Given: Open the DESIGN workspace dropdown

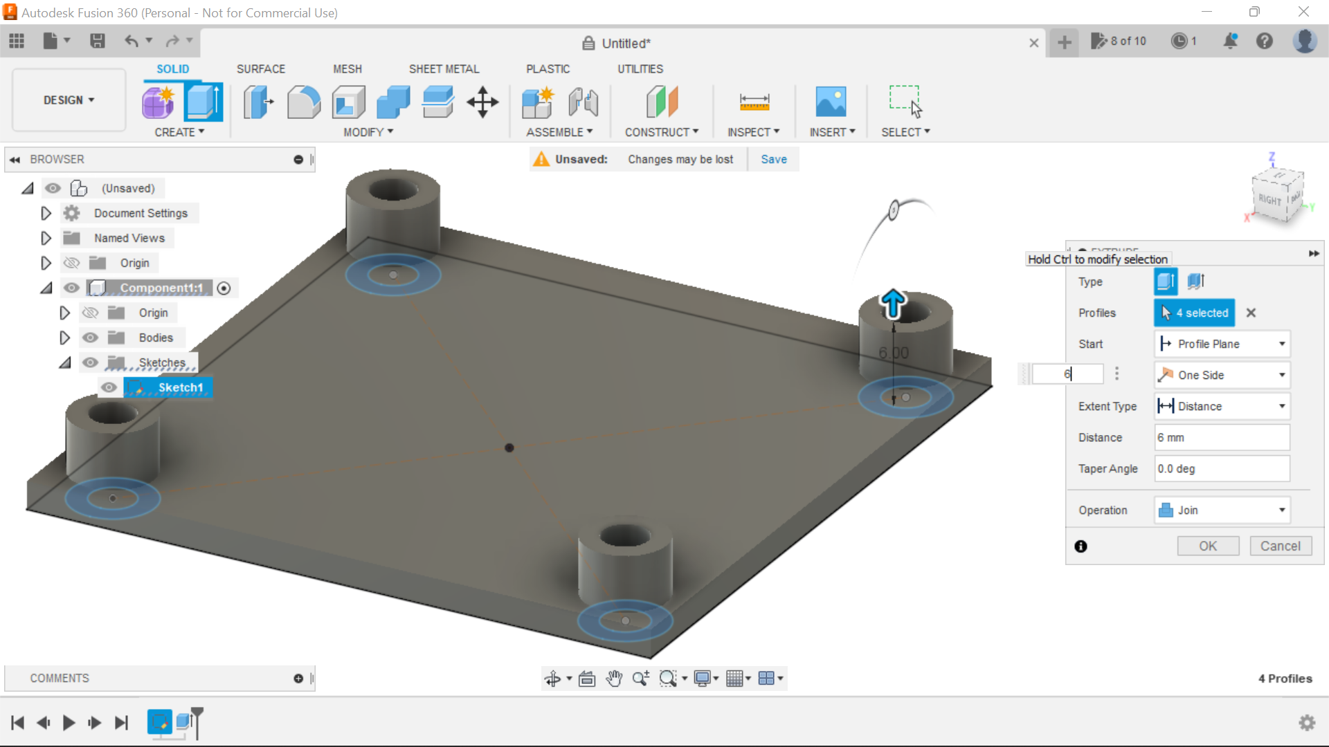Looking at the screenshot, I should [x=69, y=100].
